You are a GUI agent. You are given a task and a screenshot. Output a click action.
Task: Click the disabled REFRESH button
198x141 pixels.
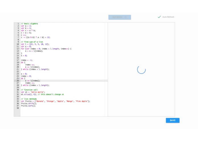(x=120, y=17)
